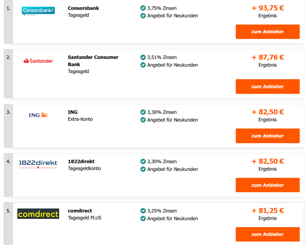Image resolution: width=308 pixels, height=245 pixels.
Task: Open Consorsbank offer via zum Anbieter
Action: [x=267, y=32]
